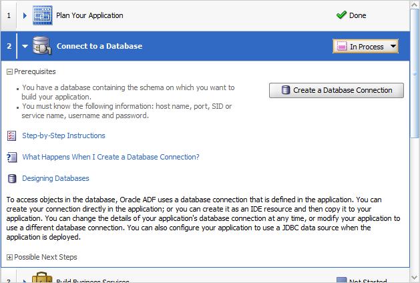Expand the Plan Your Application step

pos(25,15)
